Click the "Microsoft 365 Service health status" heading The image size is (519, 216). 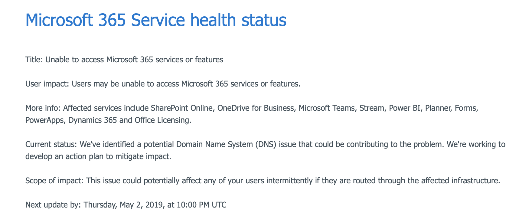[x=156, y=20]
